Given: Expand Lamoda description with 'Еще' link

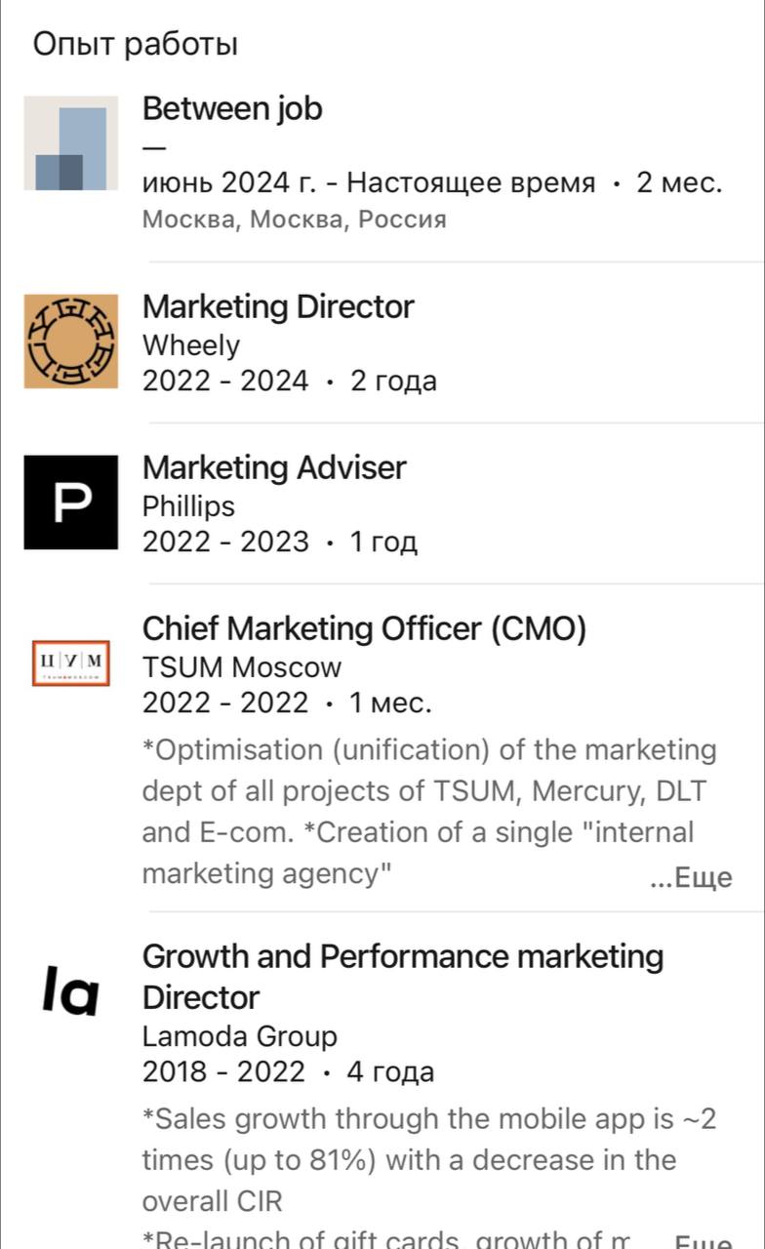Looking at the screenshot, I should tap(703, 1241).
